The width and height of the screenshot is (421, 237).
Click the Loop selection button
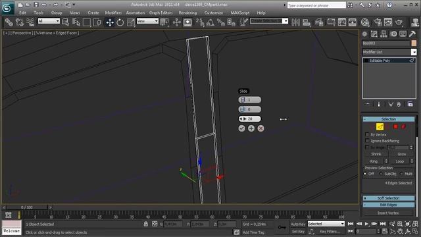click(400, 161)
